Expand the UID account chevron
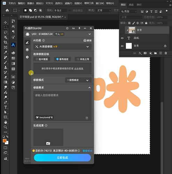The width and height of the screenshot is (172, 174). click(x=90, y=34)
